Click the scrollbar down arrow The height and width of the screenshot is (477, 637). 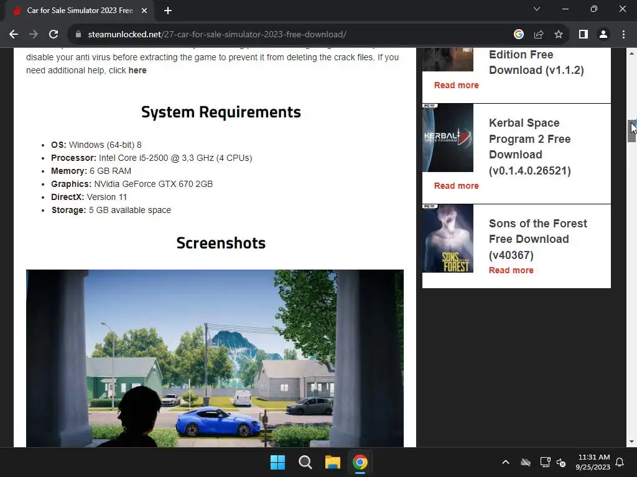[631, 442]
